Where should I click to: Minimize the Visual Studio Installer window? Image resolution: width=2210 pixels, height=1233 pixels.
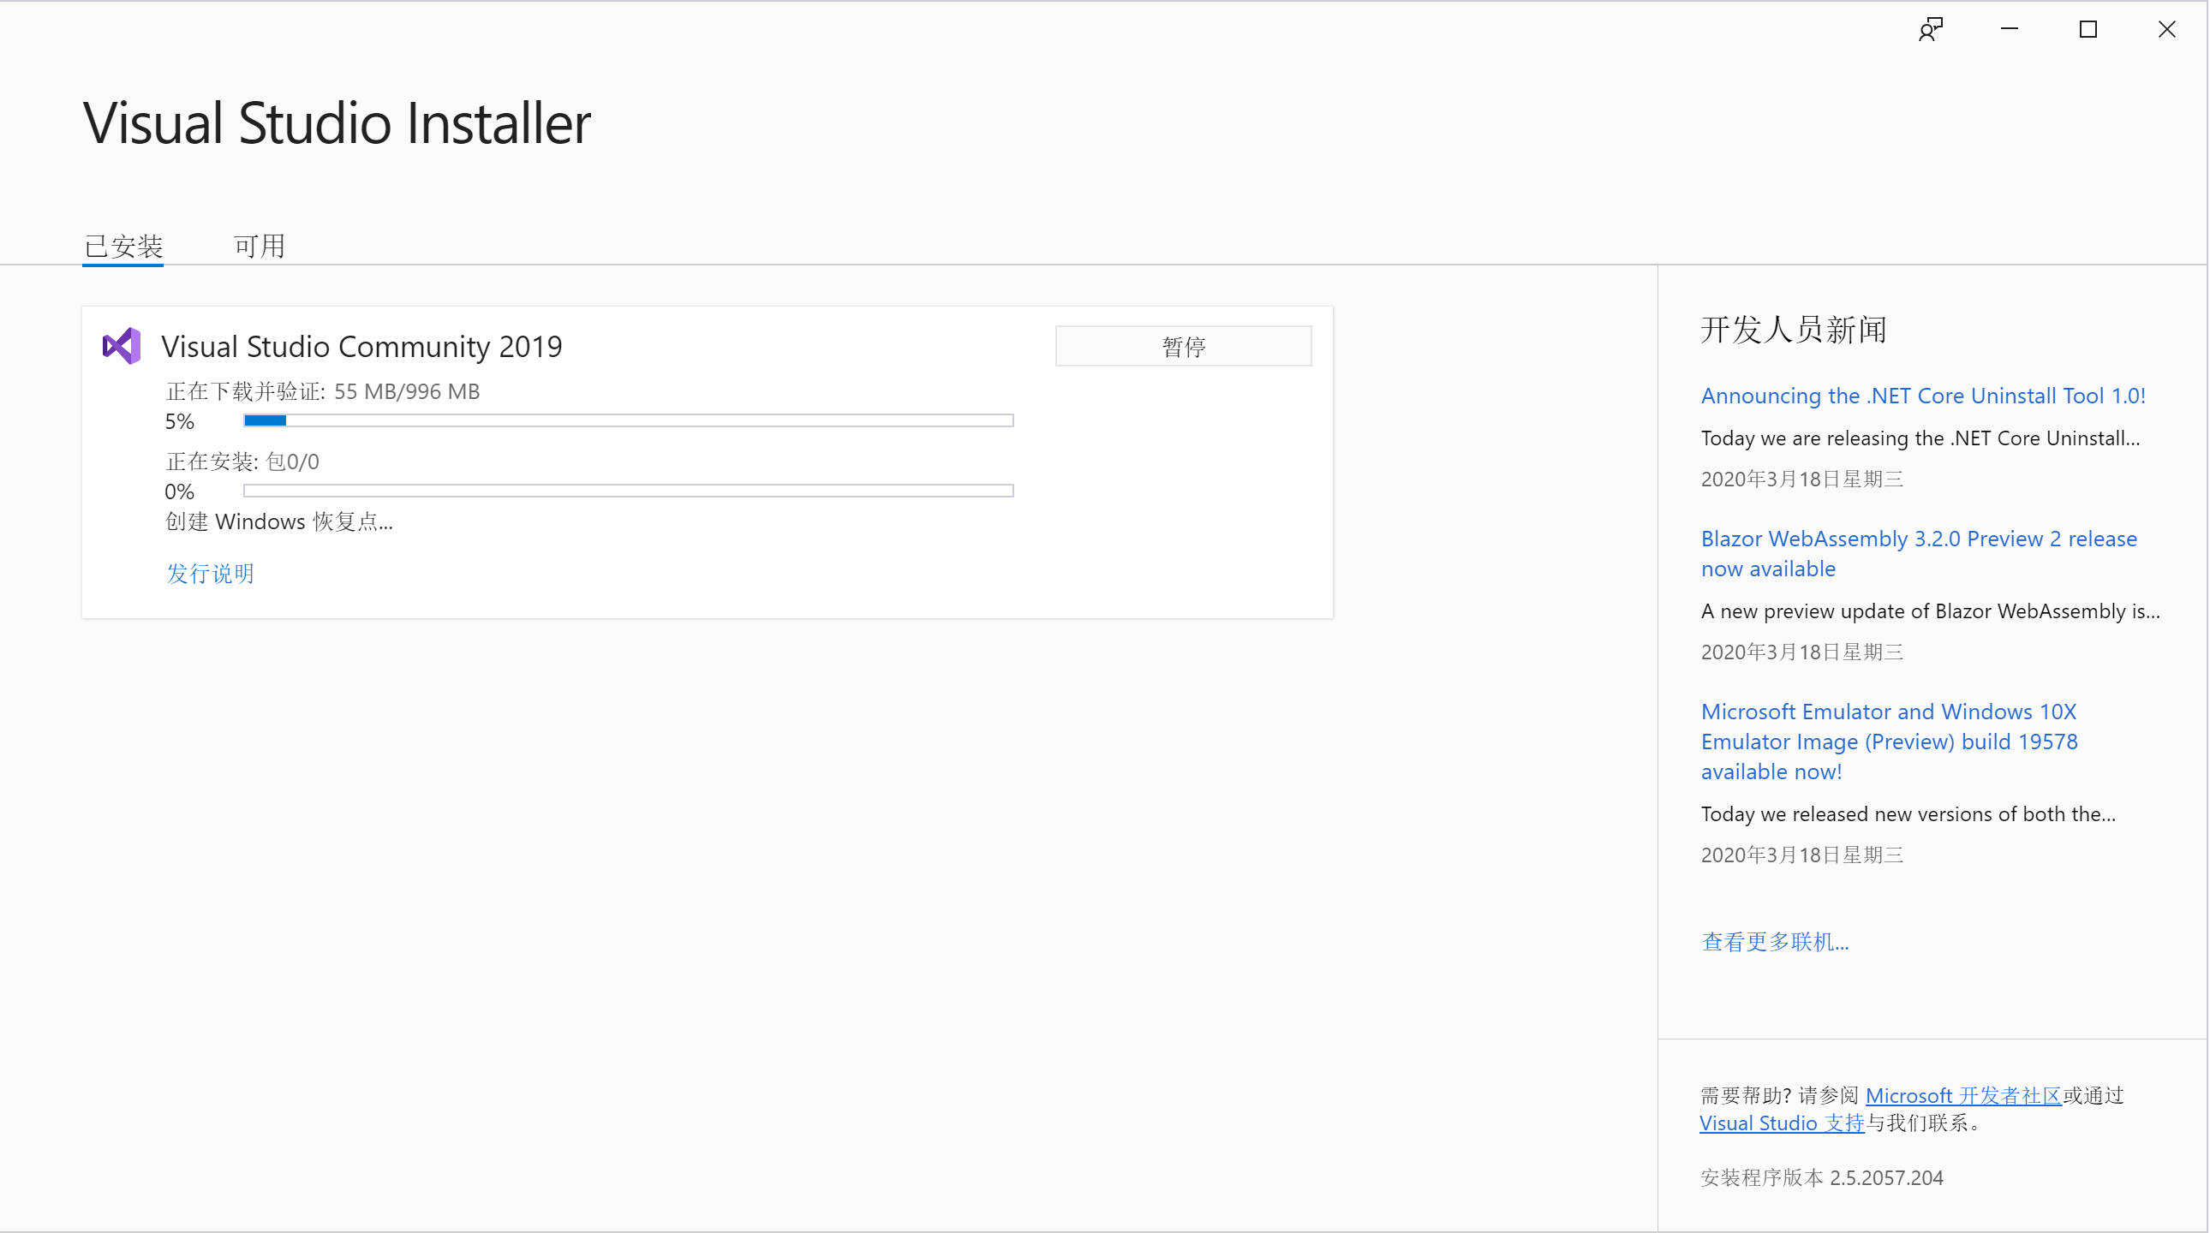click(x=2010, y=29)
